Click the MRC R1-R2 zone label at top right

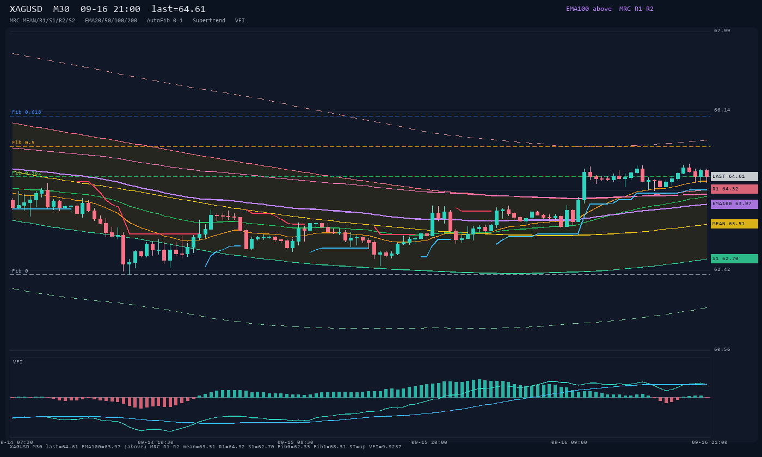[x=636, y=9]
